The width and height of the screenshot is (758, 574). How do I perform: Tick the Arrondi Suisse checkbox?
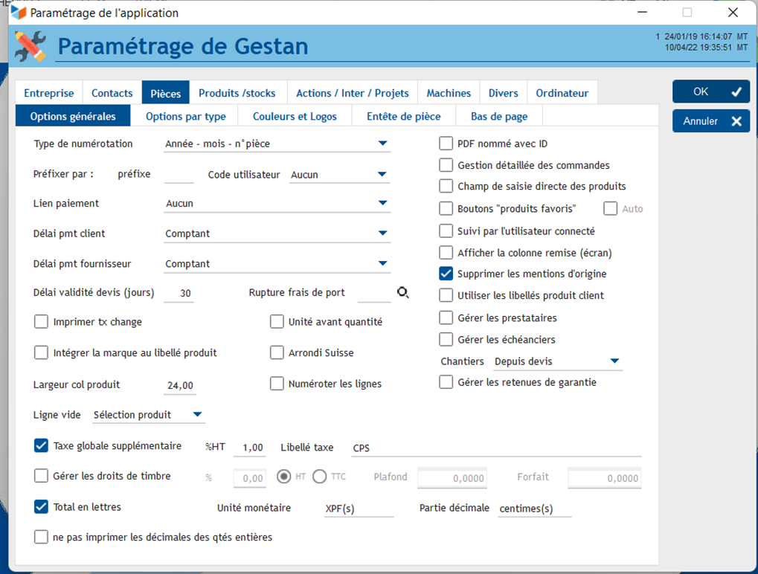click(x=277, y=352)
